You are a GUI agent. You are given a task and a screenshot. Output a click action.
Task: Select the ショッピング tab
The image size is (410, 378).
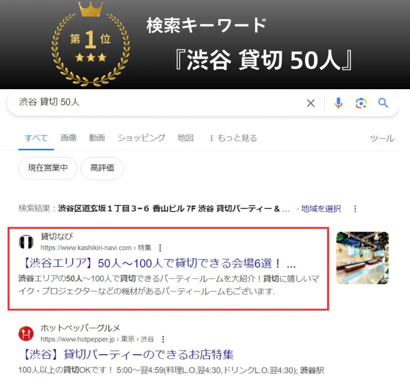click(x=141, y=138)
